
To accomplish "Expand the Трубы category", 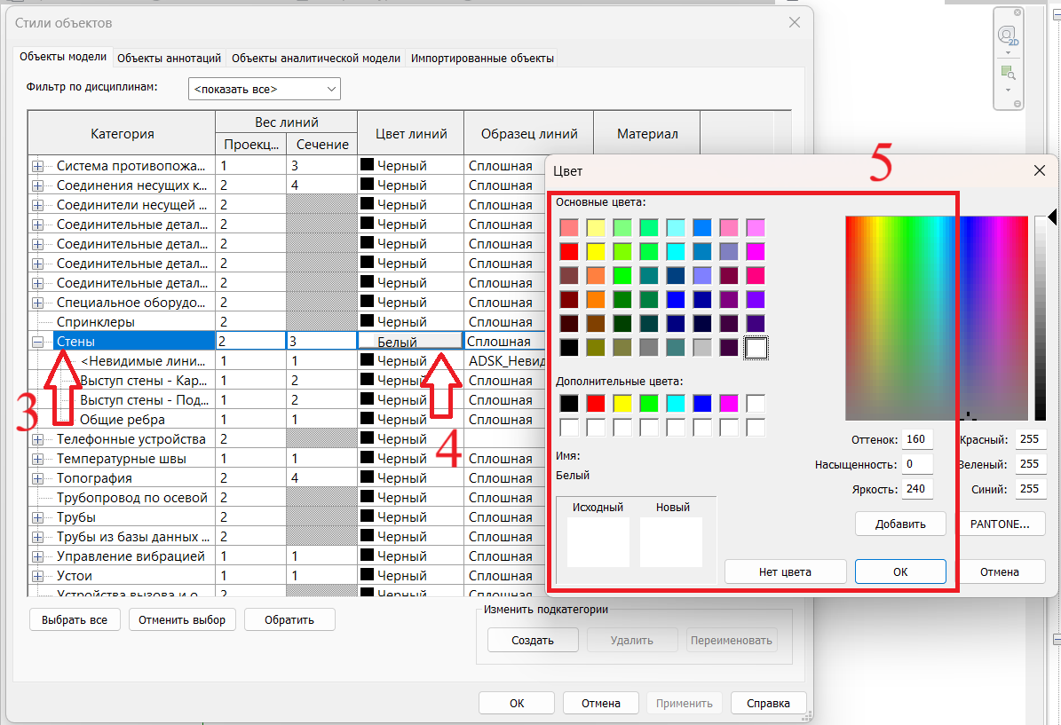I will [38, 517].
